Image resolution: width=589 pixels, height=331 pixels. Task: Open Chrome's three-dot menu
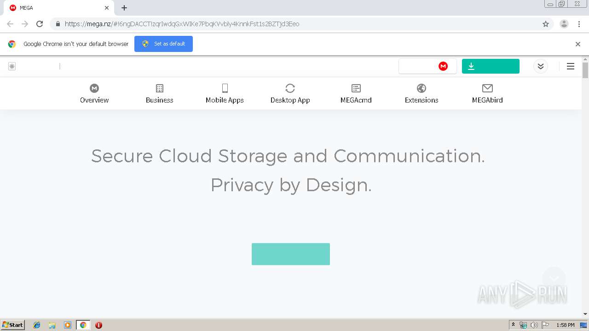coord(579,24)
